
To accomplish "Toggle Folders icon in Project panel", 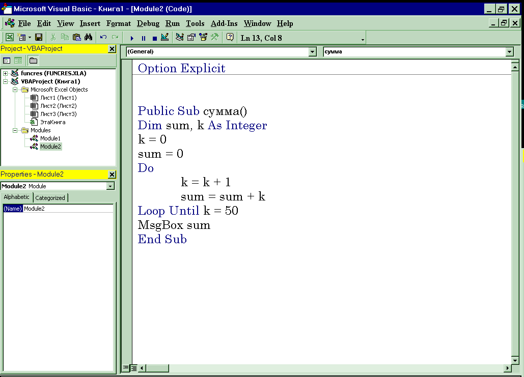I will 33,61.
